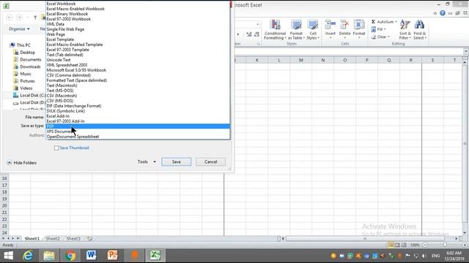
Task: Open Find & Select menu
Action: tap(420, 29)
